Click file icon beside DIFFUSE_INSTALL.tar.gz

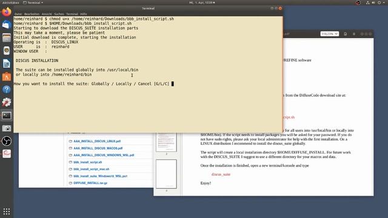click(70, 183)
